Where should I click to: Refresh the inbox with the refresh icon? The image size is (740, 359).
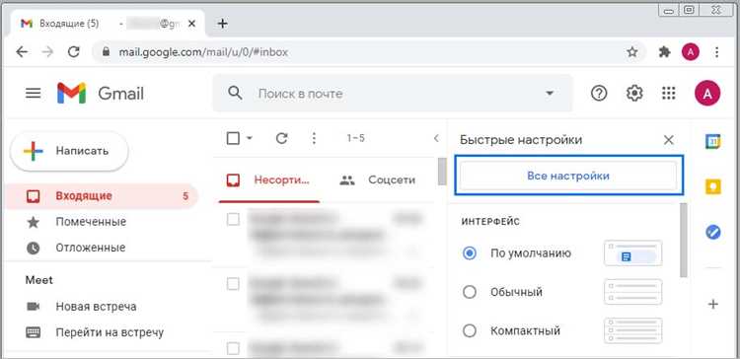(282, 138)
